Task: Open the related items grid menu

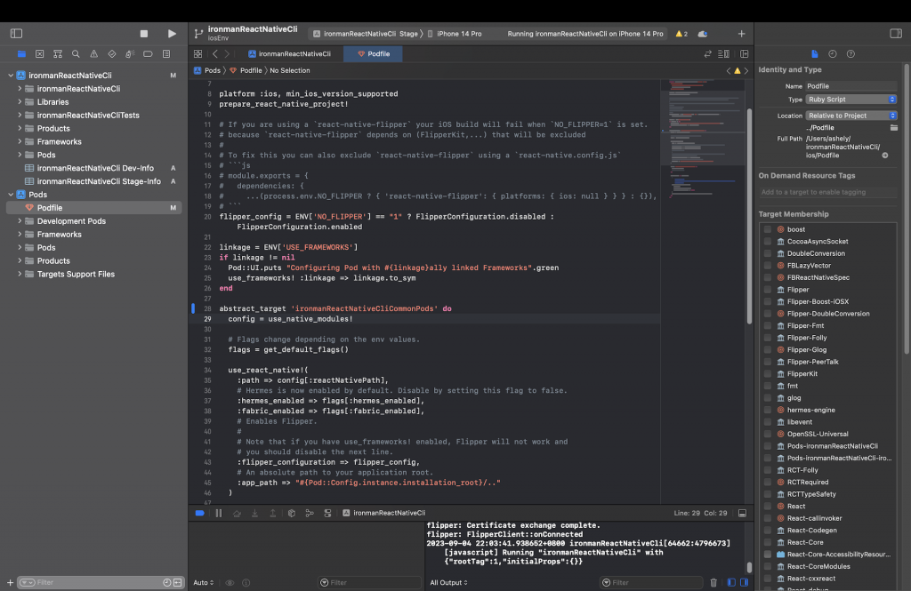Action: tap(198, 54)
